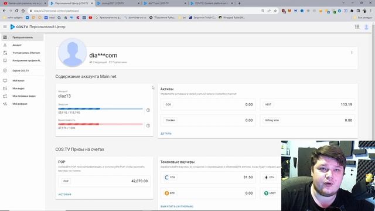Click the account person icon in sidebar
Screen dimensions: 375x211
coord(5,45)
